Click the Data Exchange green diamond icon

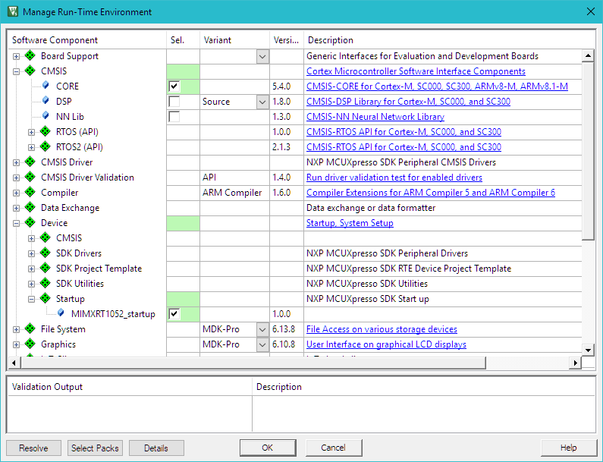pos(30,207)
